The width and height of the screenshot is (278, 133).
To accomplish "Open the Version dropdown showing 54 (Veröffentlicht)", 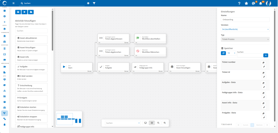I will (245, 29).
